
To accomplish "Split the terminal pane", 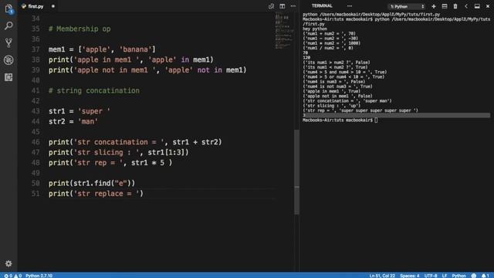I will click(x=445, y=6).
